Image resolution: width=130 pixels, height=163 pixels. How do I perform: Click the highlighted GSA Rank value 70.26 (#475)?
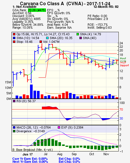coord(37,10)
